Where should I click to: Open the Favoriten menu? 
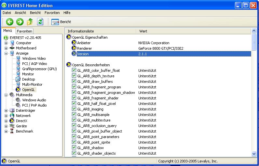pos(52,13)
